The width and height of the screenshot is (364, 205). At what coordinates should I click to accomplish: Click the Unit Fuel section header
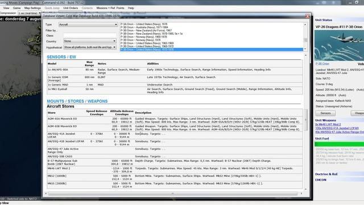coord(322,138)
